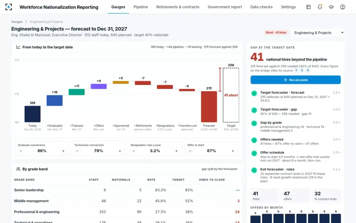Increase Resignation rate a year with plus
Screen dimensions: 356x223
[176, 151]
